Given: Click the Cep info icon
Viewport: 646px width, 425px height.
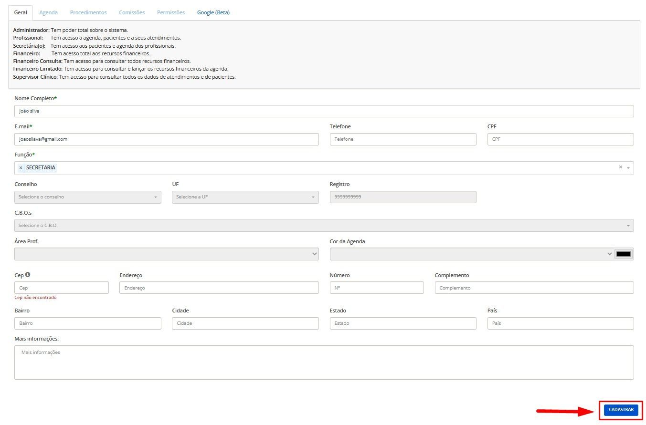Looking at the screenshot, I should click(x=28, y=275).
